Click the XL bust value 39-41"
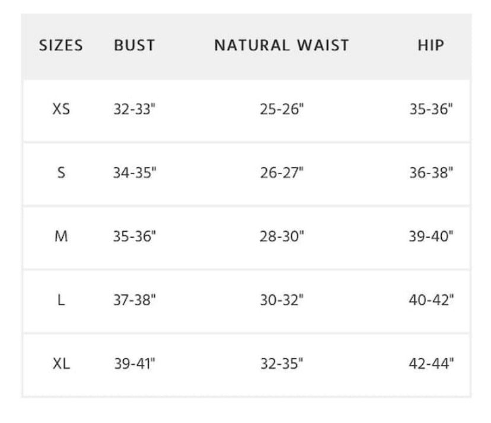 [x=135, y=364]
